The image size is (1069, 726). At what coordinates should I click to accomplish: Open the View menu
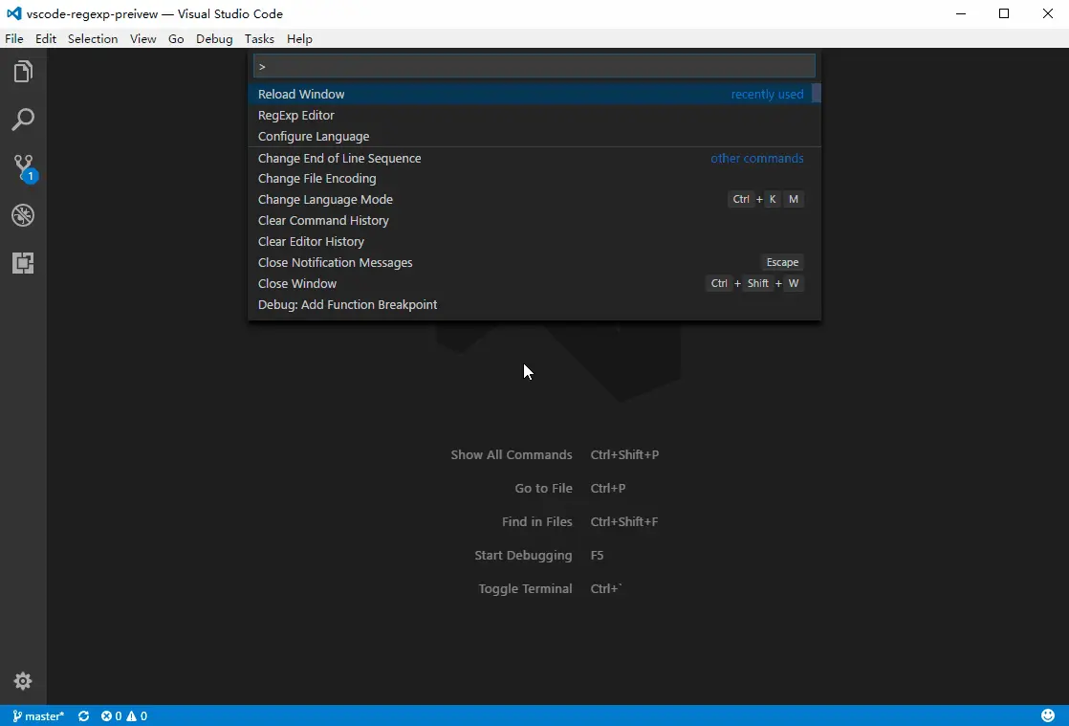click(x=143, y=39)
